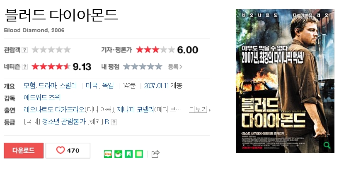
Task: Click the Naver blog share icon
Action: click(x=108, y=154)
